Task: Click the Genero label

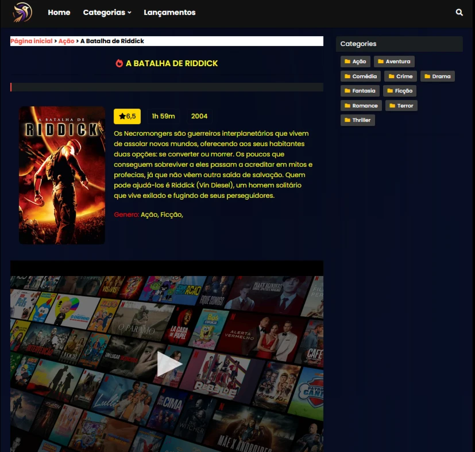Action: click(x=126, y=214)
